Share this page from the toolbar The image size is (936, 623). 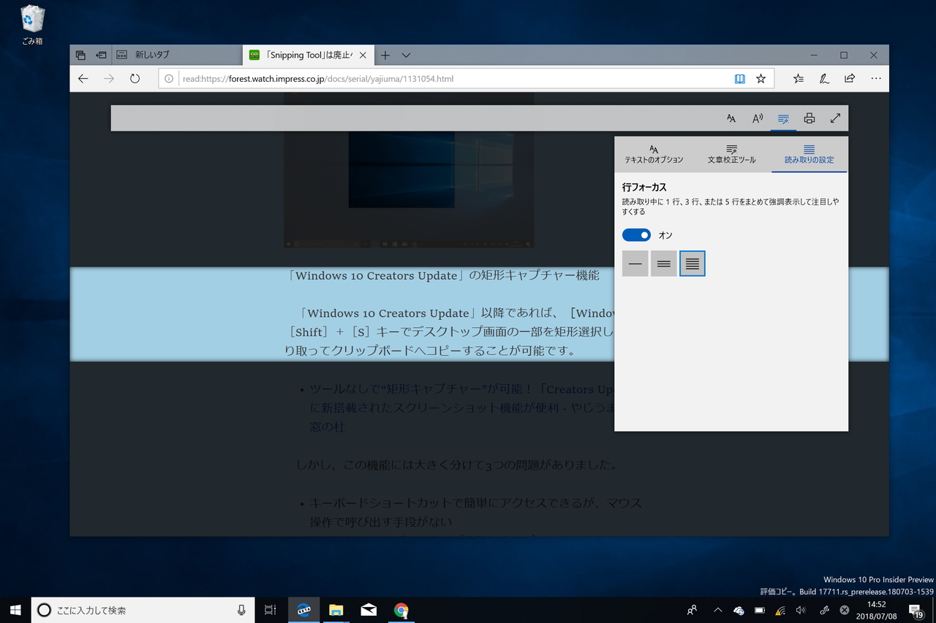point(850,78)
